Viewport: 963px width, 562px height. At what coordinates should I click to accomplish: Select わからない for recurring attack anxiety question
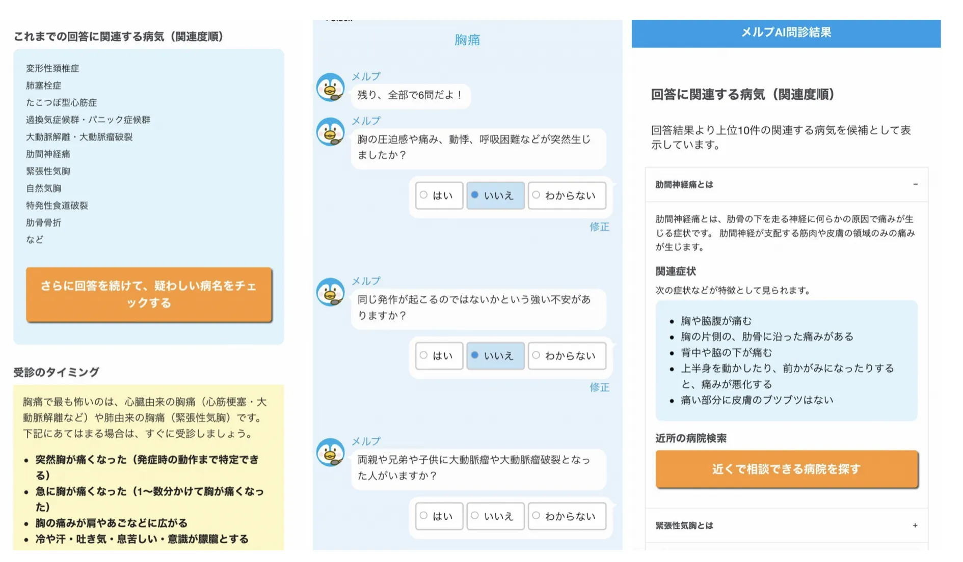coord(567,355)
